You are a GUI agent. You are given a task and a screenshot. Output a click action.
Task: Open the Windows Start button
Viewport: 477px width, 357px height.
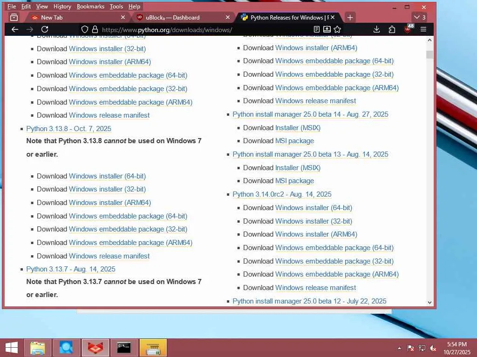(12, 348)
